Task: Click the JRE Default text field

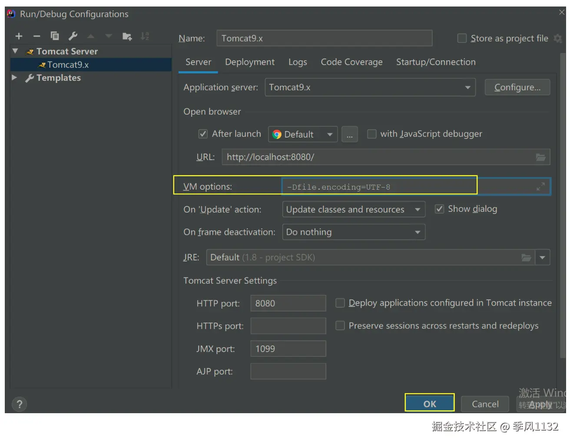Action: [x=371, y=257]
